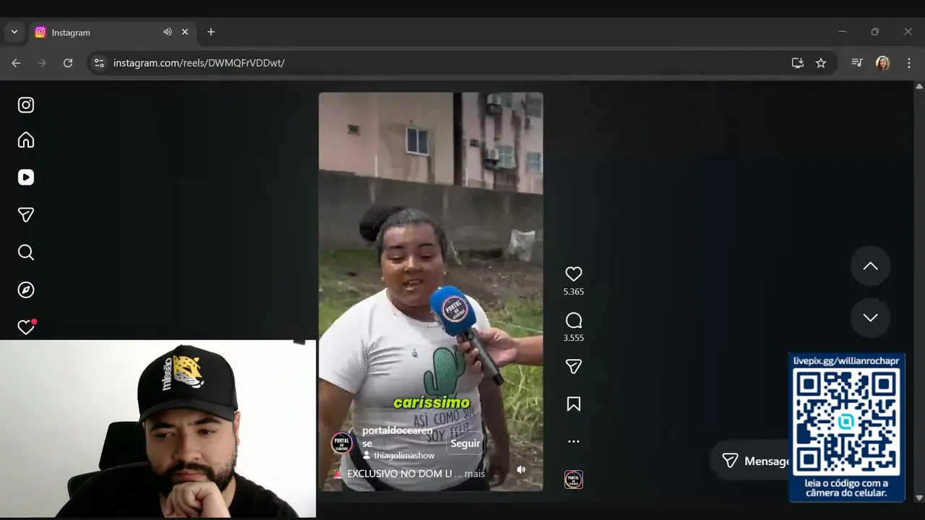Go to next reel down arrow
Screen dimensions: 925x520
point(871,318)
